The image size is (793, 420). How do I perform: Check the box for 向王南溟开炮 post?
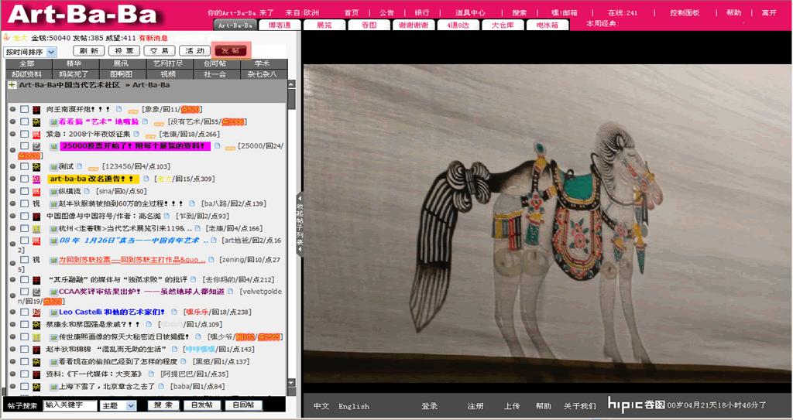pyautogui.click(x=24, y=109)
